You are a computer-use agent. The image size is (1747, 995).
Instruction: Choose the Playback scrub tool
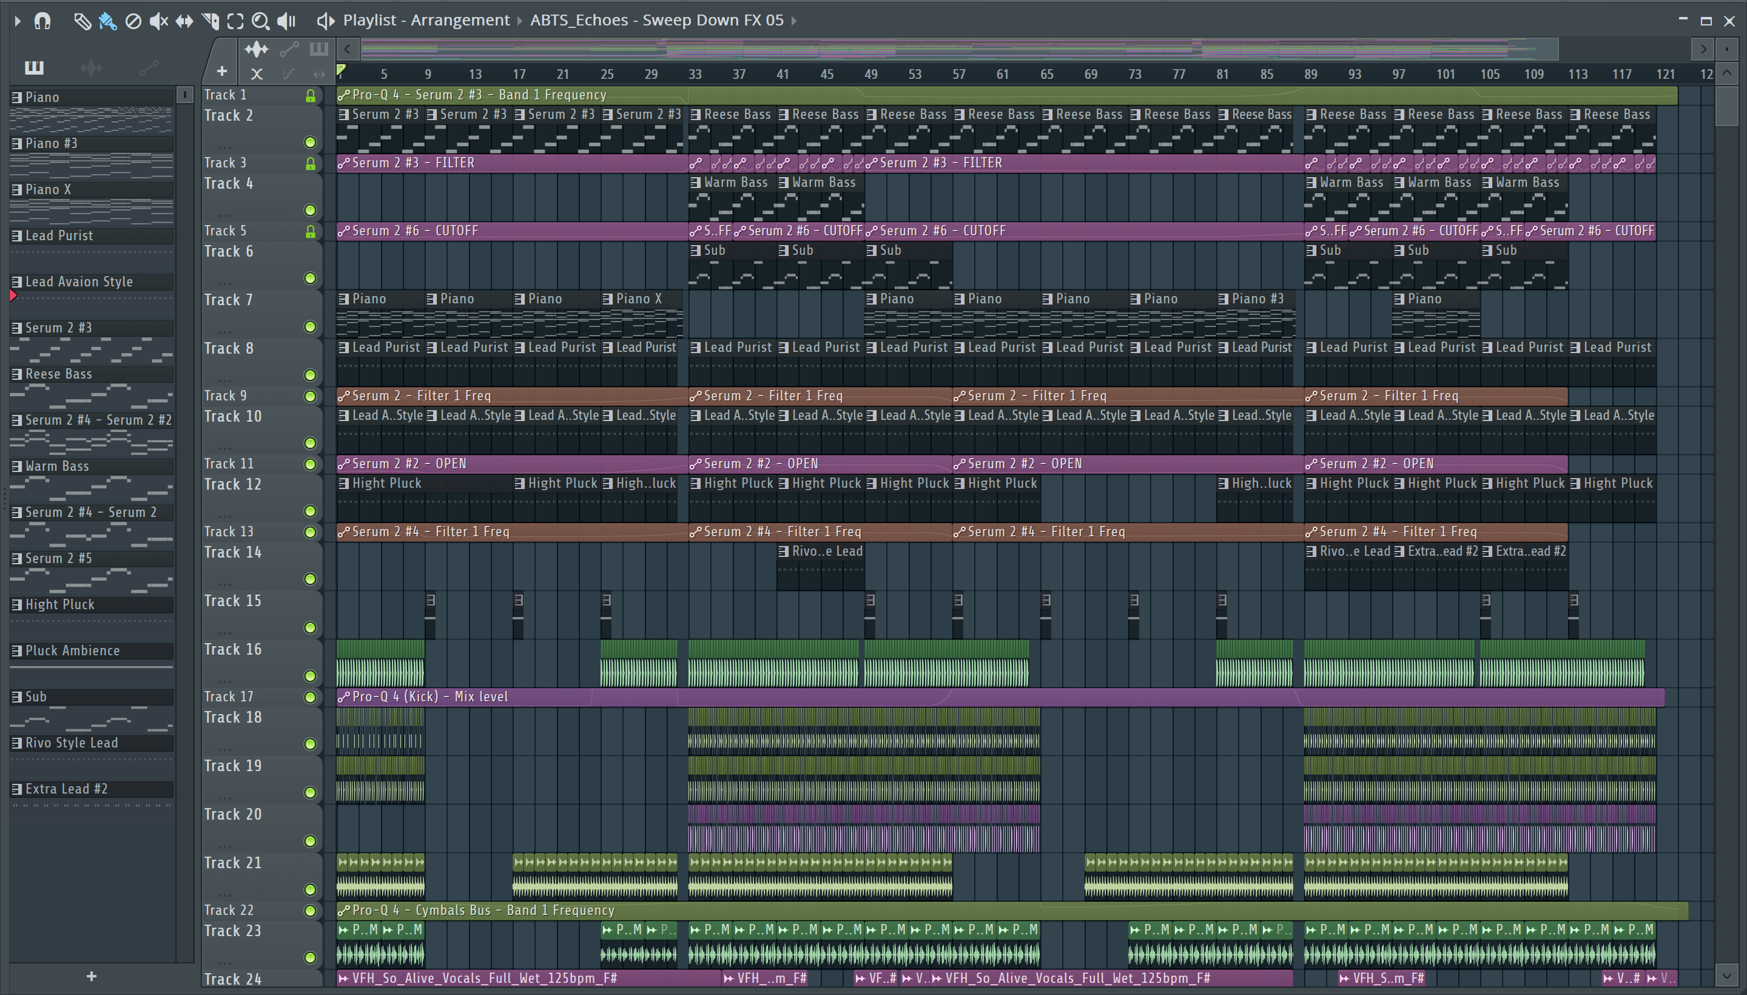[x=286, y=21]
